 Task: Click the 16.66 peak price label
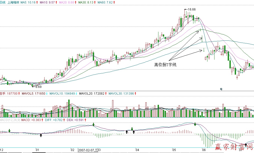click(191, 9)
